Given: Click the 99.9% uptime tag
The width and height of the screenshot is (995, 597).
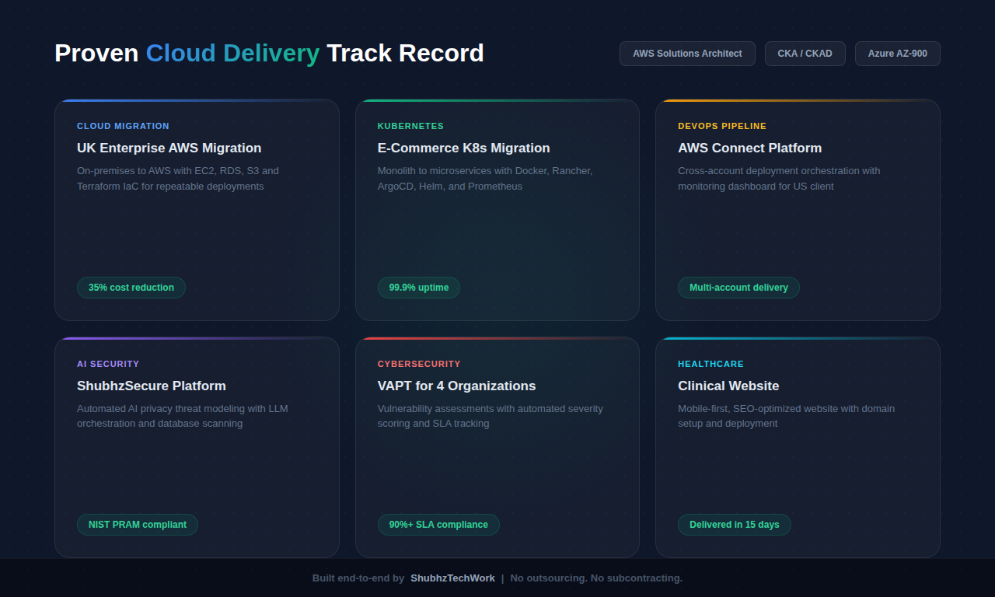Looking at the screenshot, I should click(x=419, y=288).
